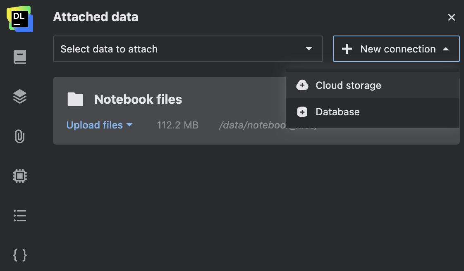Select the layered stack sidebar icon
The image size is (464, 271).
tap(19, 96)
